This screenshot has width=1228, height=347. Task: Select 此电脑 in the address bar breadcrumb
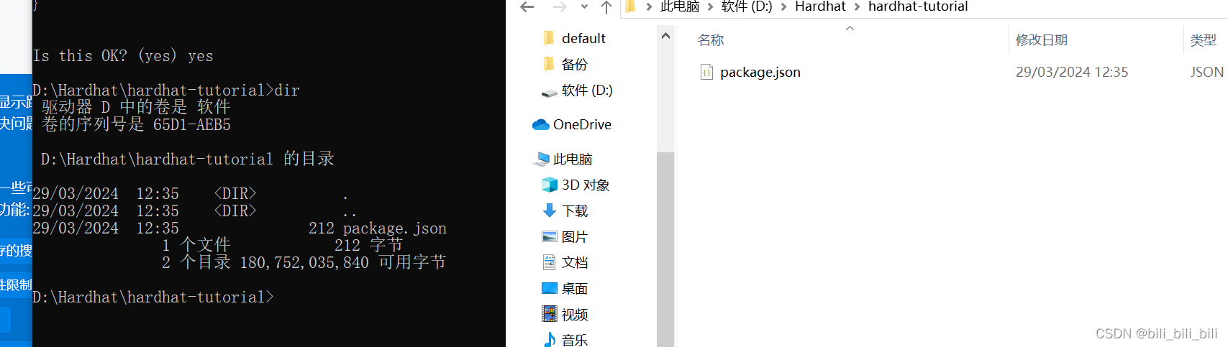(x=680, y=6)
